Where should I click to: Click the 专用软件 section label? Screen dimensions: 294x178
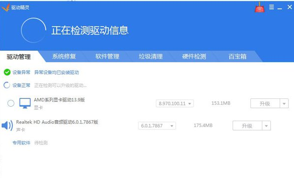point(21,143)
